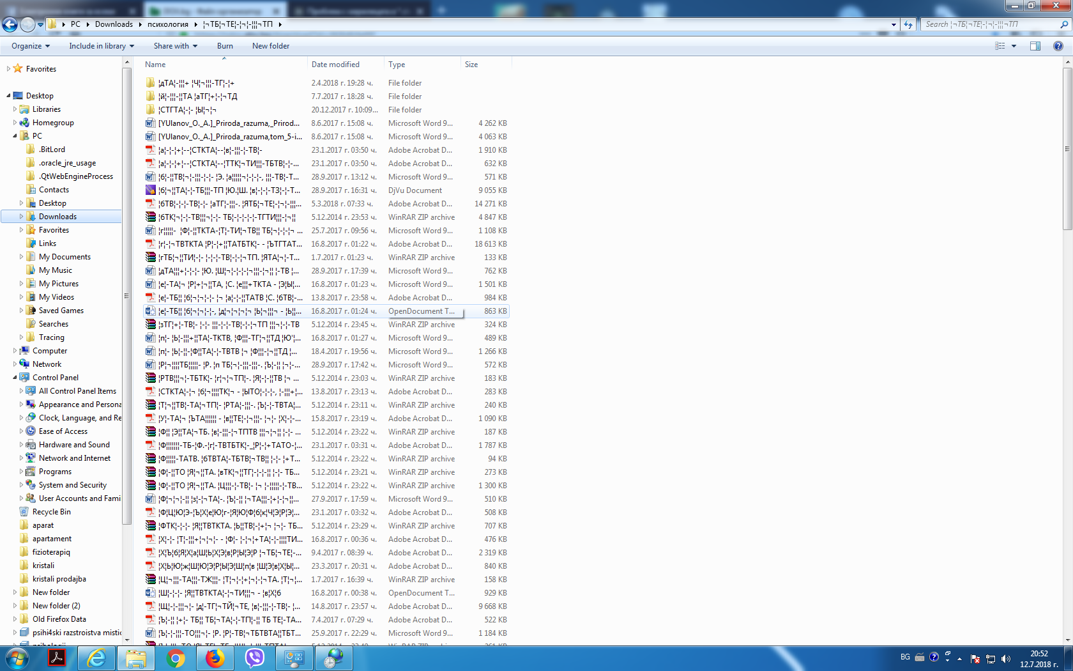Click the search box in Explorer
Screen dimensions: 1073x671
990,24
